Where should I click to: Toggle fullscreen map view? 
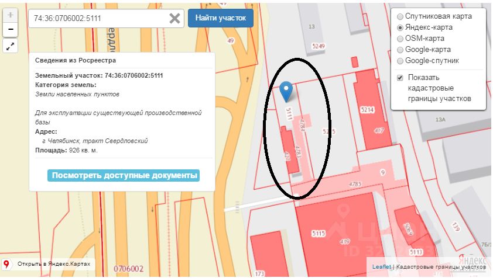[10, 46]
